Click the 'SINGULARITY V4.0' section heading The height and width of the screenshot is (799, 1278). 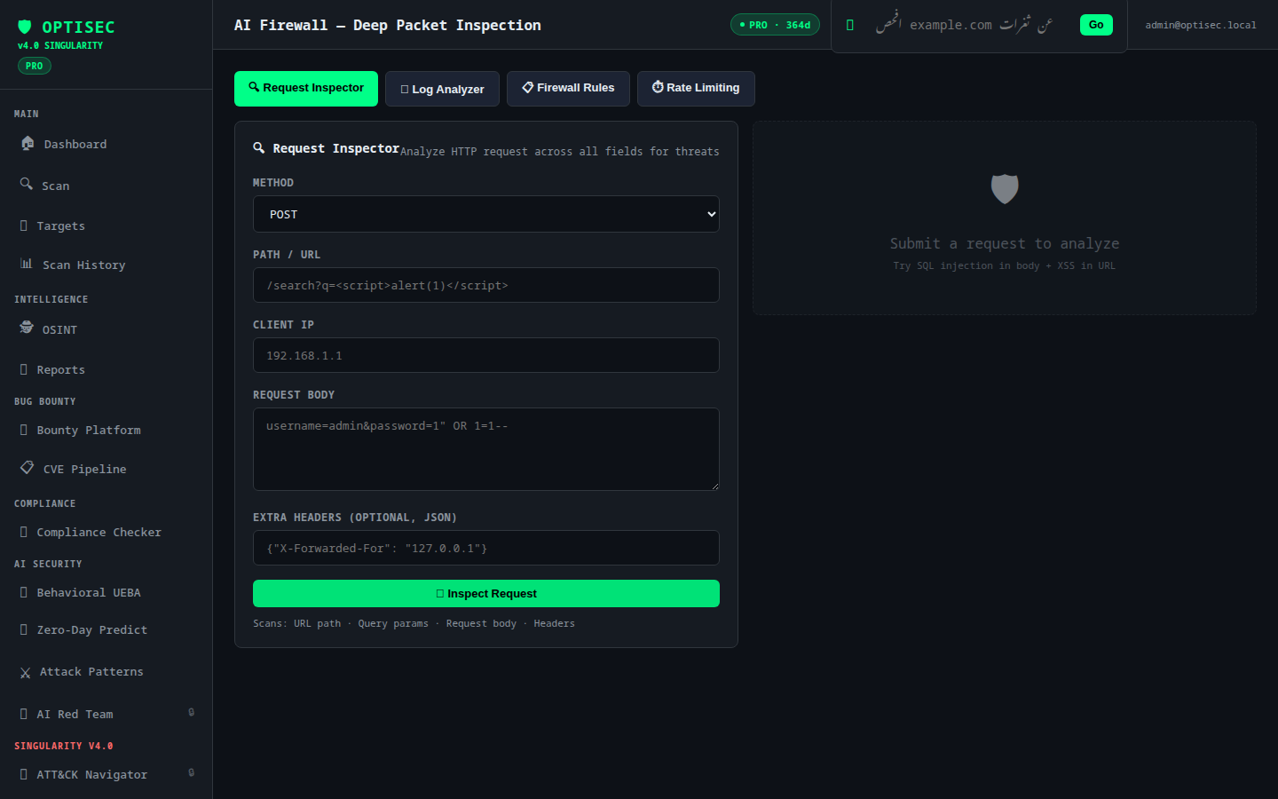[64, 746]
